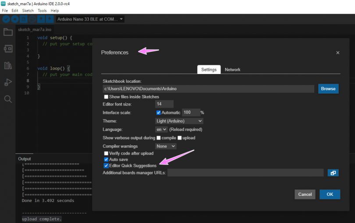Open the Sketchbook folder sidebar icon

pyautogui.click(x=8, y=32)
